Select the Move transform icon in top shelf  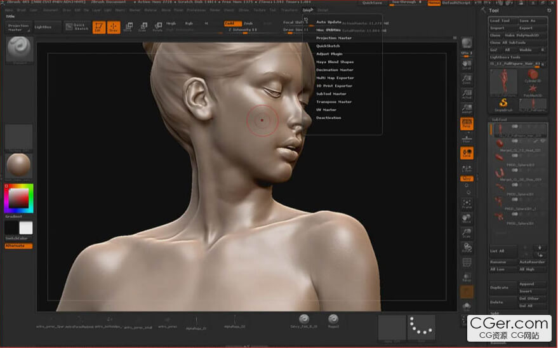coord(128,27)
